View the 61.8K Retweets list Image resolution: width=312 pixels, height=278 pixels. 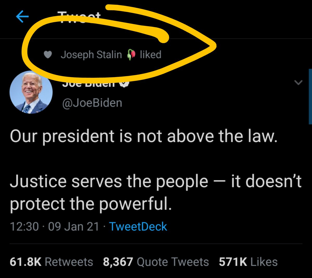click(x=51, y=262)
